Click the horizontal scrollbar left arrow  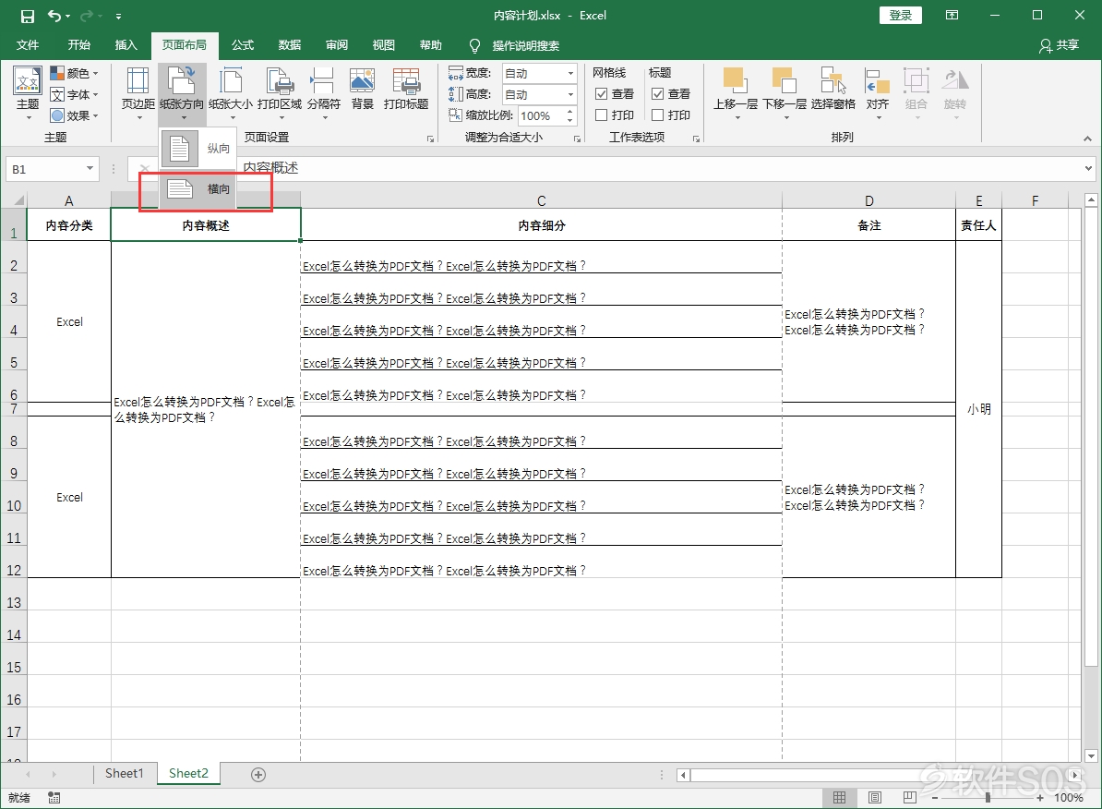click(683, 775)
